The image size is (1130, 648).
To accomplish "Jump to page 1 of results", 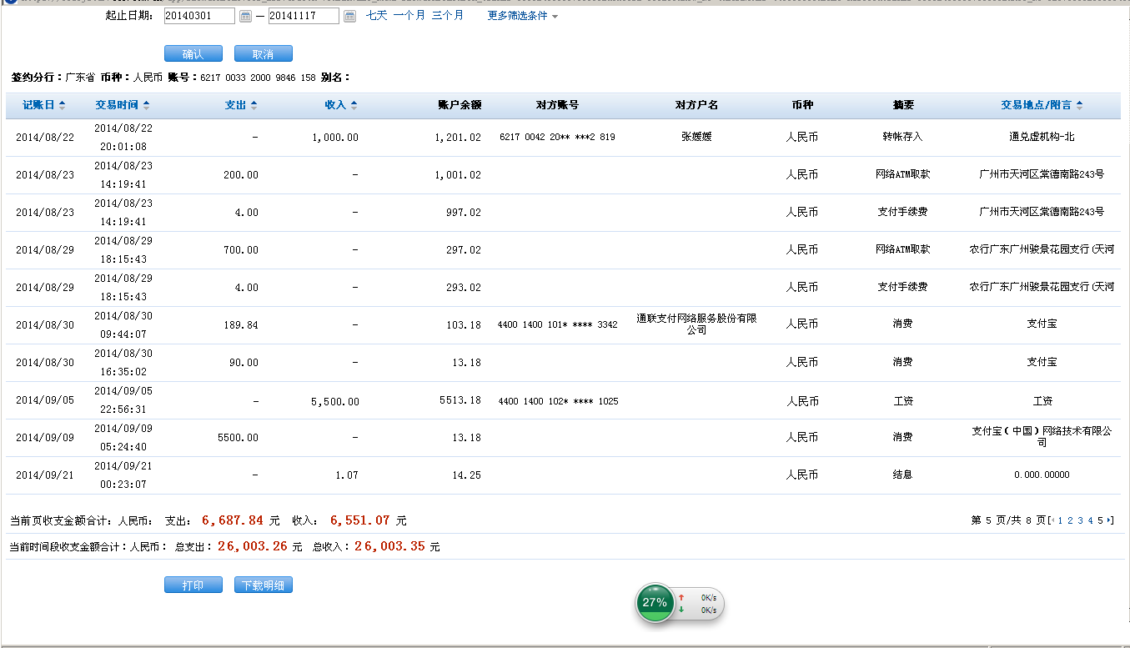I will click(x=1060, y=520).
